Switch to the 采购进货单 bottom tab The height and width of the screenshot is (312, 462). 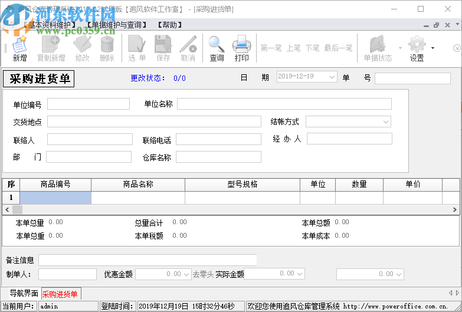[60, 294]
